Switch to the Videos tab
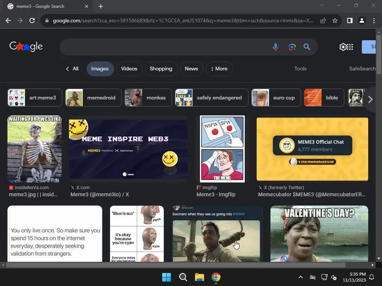The image size is (382, 286). 129,69
